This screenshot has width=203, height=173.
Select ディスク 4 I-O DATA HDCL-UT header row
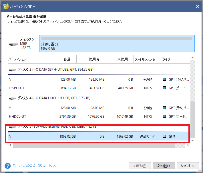[99, 98]
